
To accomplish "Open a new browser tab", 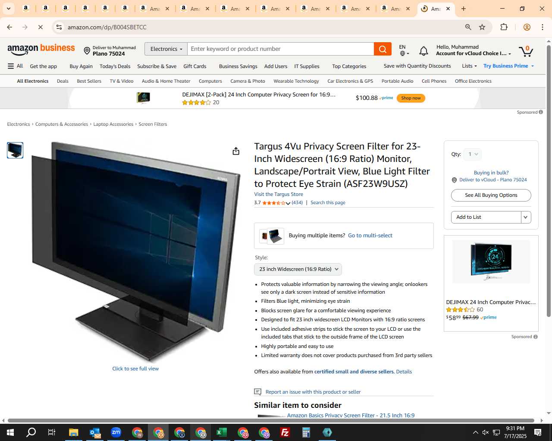I will click(x=464, y=9).
